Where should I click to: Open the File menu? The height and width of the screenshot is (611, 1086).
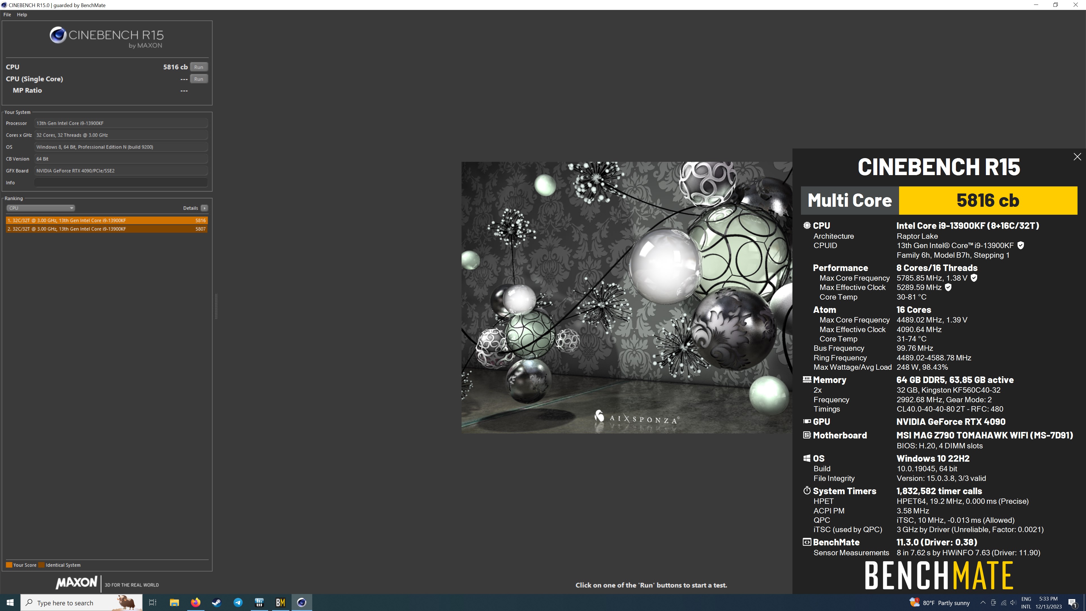point(7,14)
